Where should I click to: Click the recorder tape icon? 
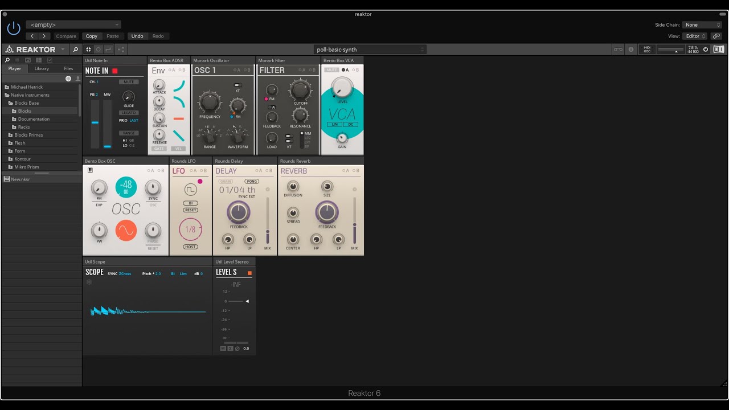click(x=618, y=50)
